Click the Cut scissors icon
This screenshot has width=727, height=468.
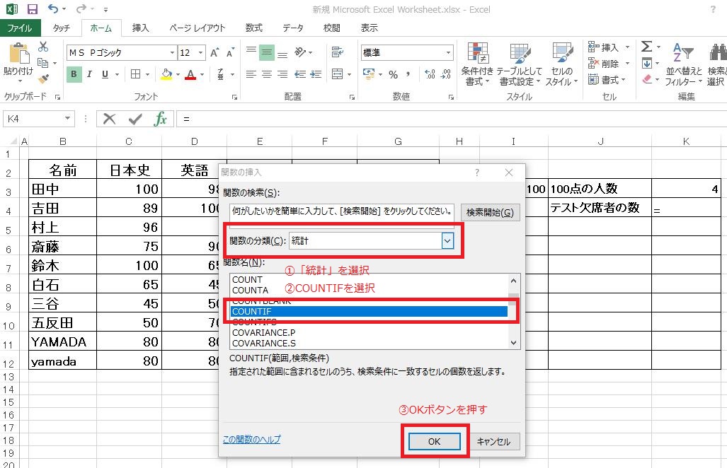[x=43, y=47]
